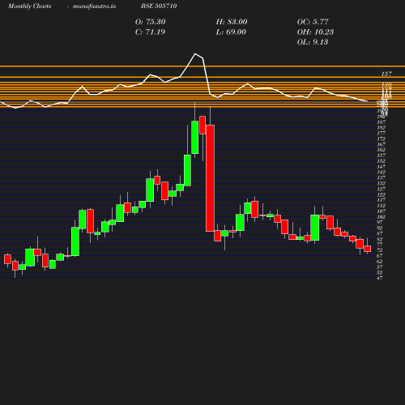The width and height of the screenshot is (405, 405).
Task: Click the '117' price axis label
Action: point(382,200)
